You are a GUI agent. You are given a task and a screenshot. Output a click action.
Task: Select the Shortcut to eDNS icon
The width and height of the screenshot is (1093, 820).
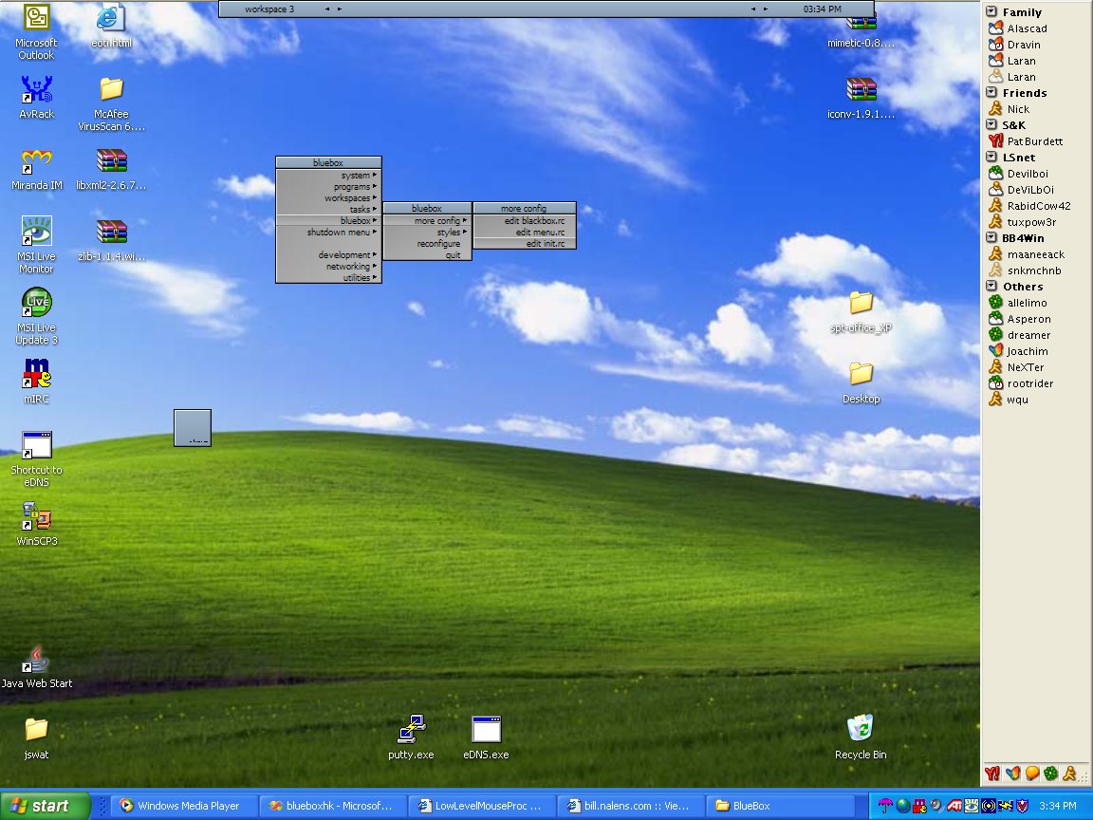click(36, 458)
